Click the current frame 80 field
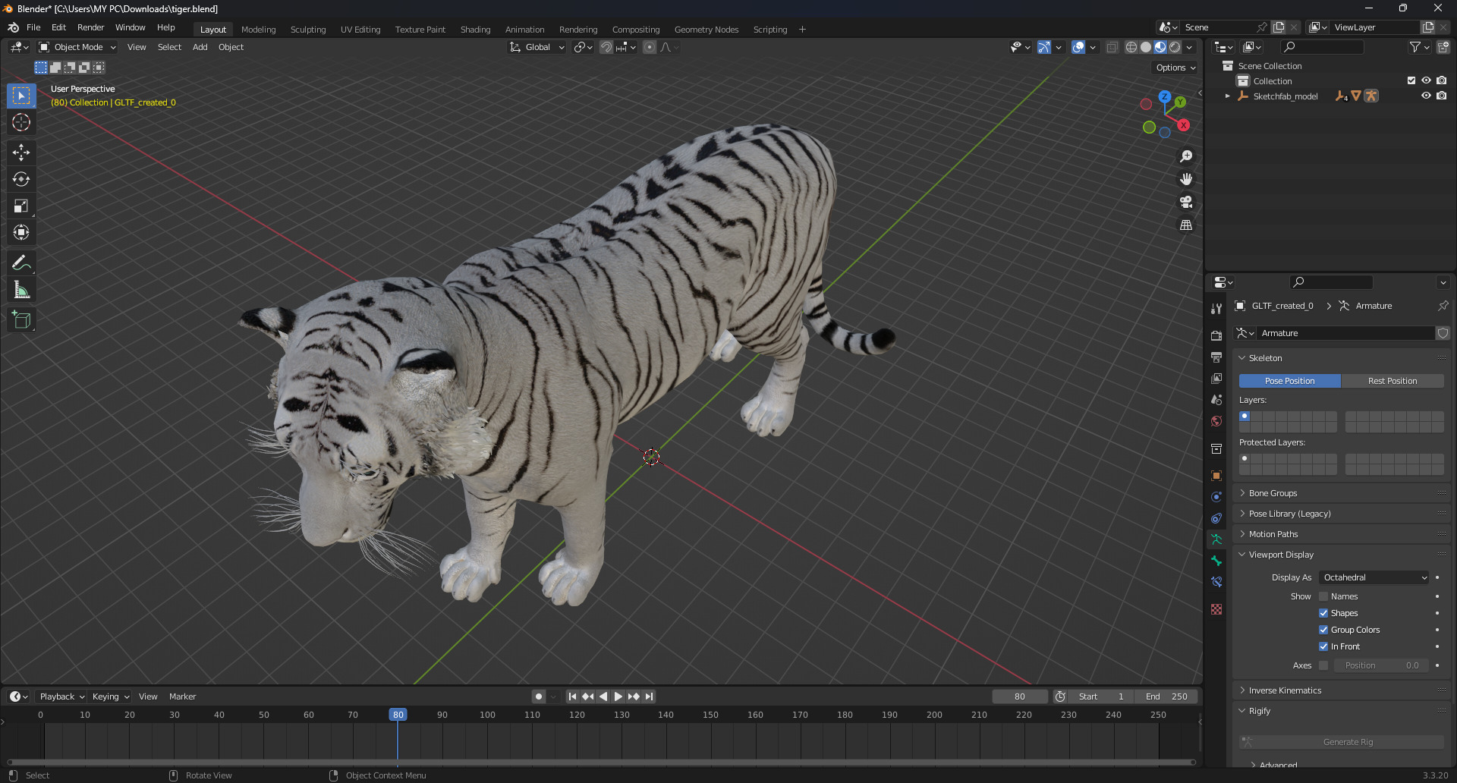 1020,697
